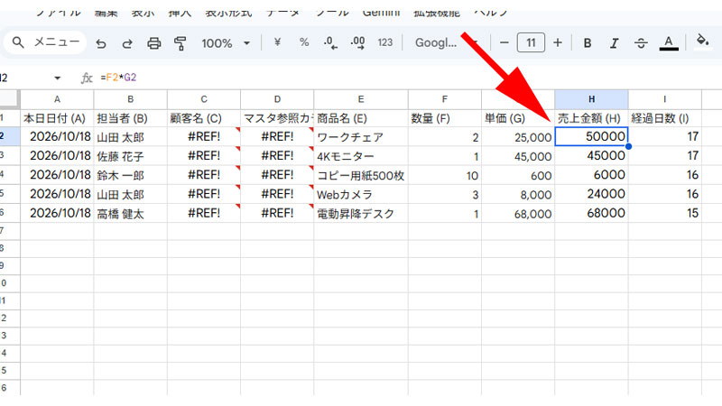Click the cell 単価 (G)
Screen dimensions: 722x406
tap(518, 118)
